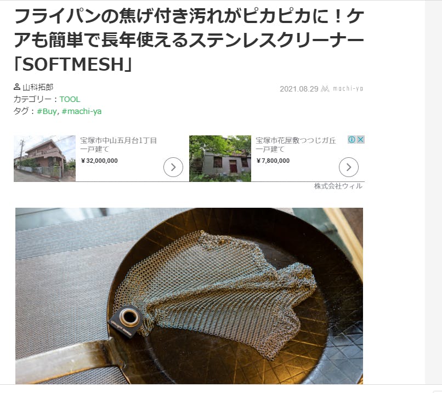The width and height of the screenshot is (442, 393).
Task: Click the ¥32,000,000 price text
Action: pyautogui.click(x=99, y=161)
